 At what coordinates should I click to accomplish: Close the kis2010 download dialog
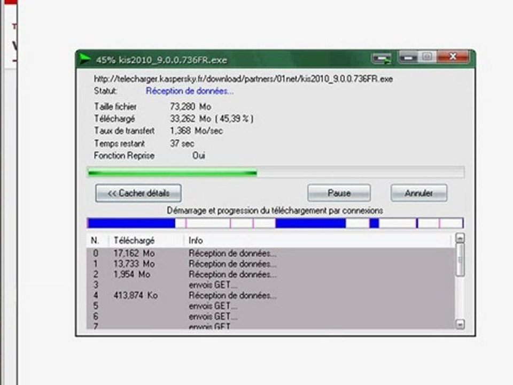point(453,57)
